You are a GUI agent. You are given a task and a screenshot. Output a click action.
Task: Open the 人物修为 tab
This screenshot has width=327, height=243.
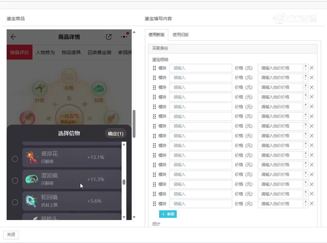[x=45, y=52]
